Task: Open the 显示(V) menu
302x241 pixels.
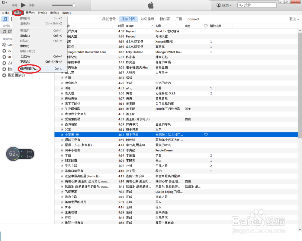Action: [30, 13]
